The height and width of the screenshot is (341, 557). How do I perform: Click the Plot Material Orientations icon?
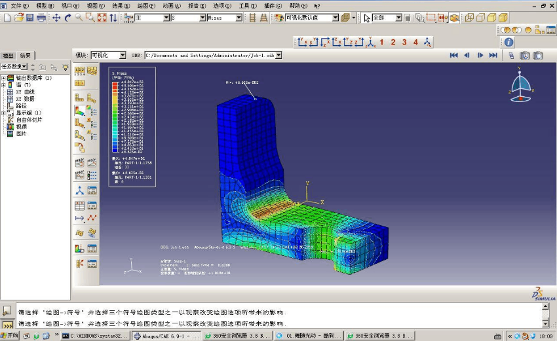[x=79, y=135]
